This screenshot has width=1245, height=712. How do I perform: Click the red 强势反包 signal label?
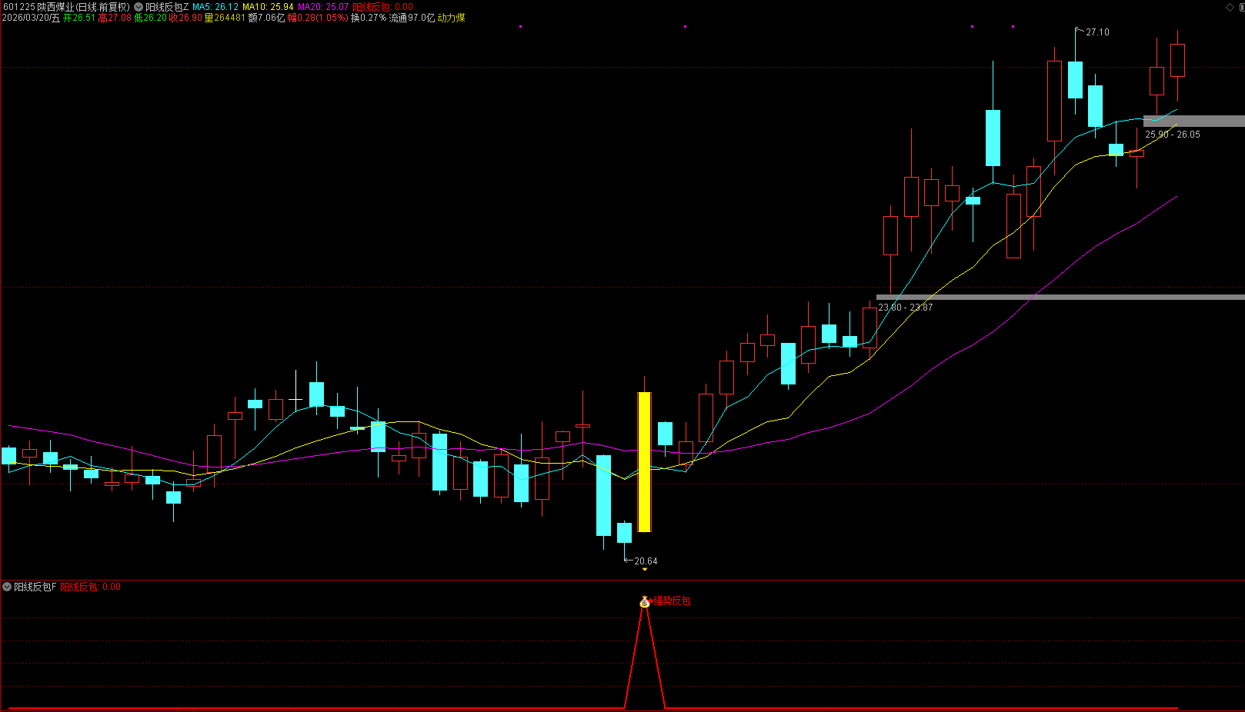pos(672,601)
